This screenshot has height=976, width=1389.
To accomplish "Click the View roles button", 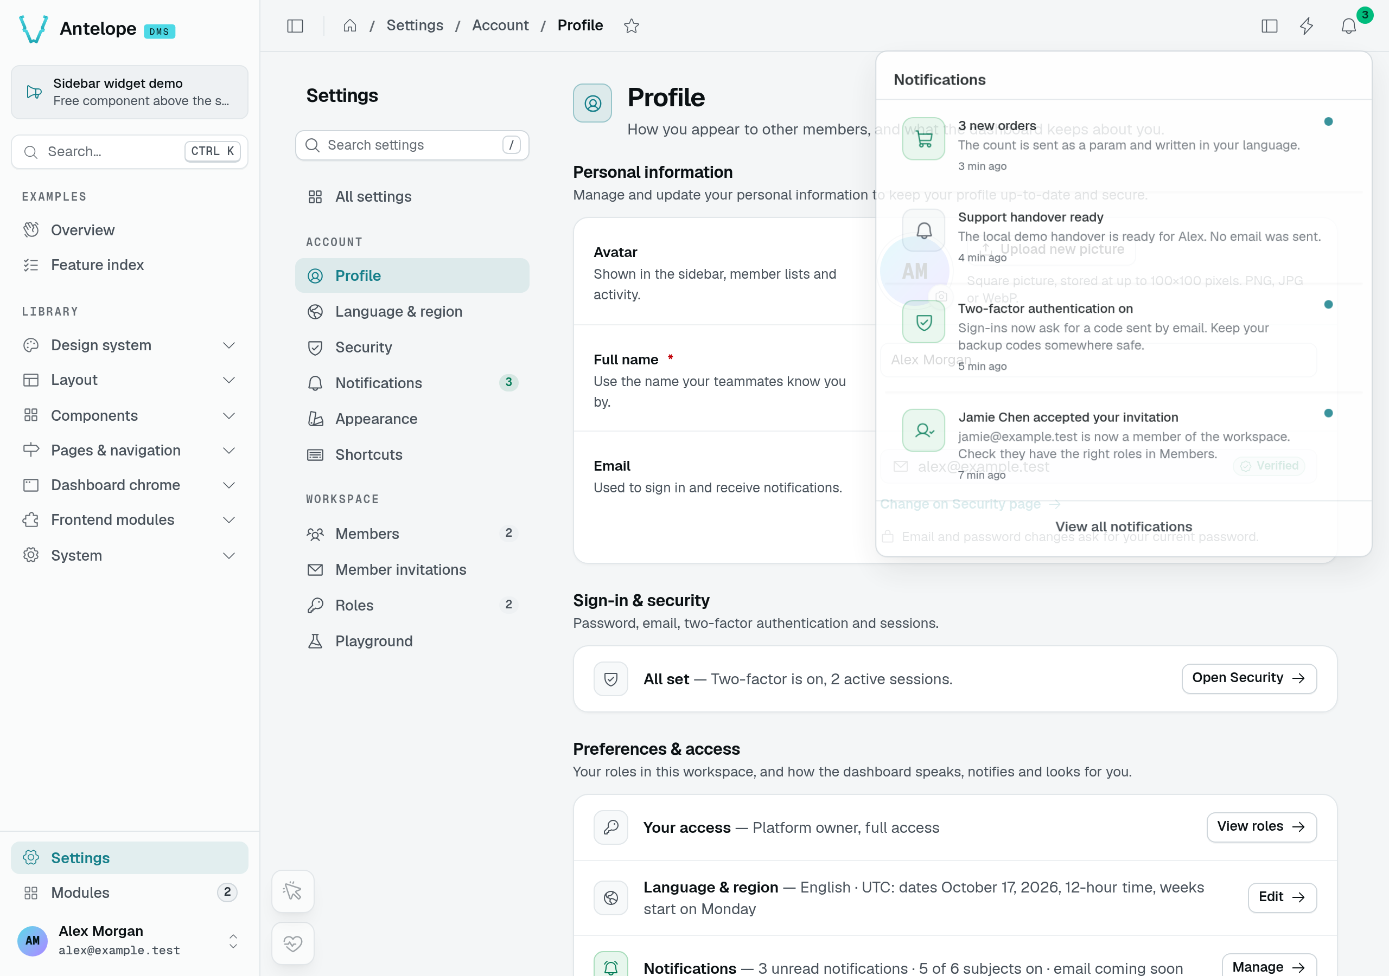I will (1261, 827).
